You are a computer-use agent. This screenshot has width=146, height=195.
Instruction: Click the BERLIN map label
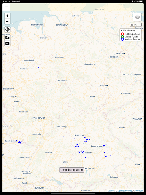click(120, 53)
